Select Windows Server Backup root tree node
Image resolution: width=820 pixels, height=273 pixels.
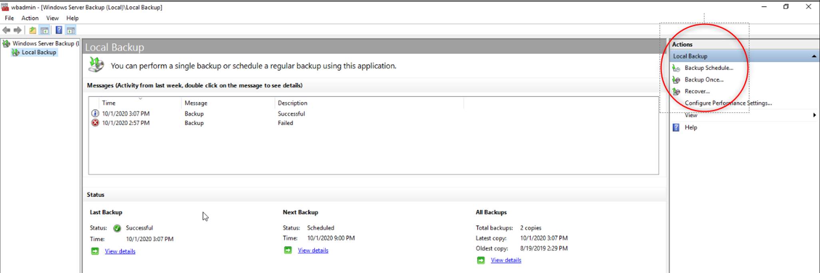point(43,44)
